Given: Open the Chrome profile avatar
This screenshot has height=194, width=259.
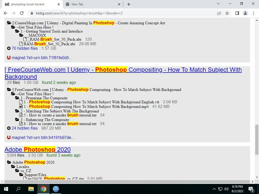Looking at the screenshot, I should coord(245,13).
